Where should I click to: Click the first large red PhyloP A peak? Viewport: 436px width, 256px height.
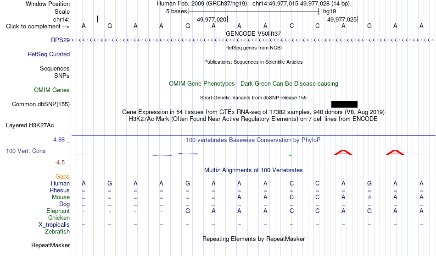click(x=343, y=152)
